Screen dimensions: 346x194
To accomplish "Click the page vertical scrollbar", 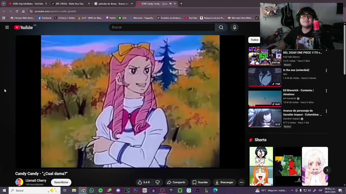I will coord(344,49).
